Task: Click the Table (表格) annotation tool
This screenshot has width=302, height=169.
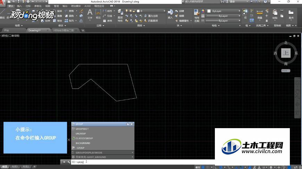Action: [x=108, y=21]
